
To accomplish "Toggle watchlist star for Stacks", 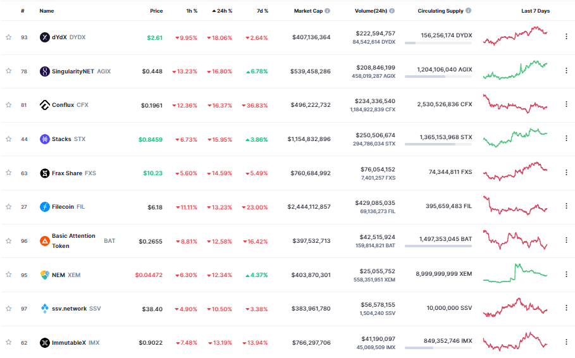I will [8, 139].
